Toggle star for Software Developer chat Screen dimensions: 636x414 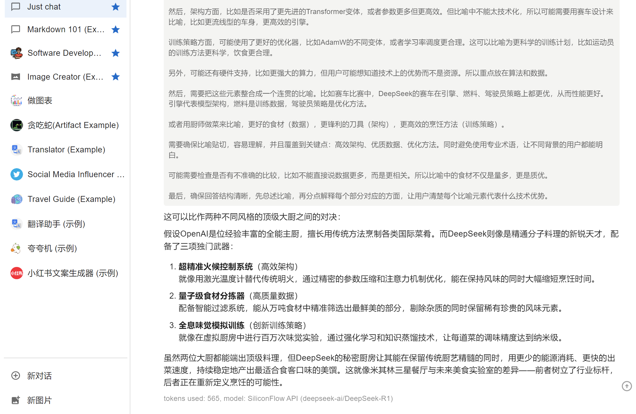click(115, 53)
